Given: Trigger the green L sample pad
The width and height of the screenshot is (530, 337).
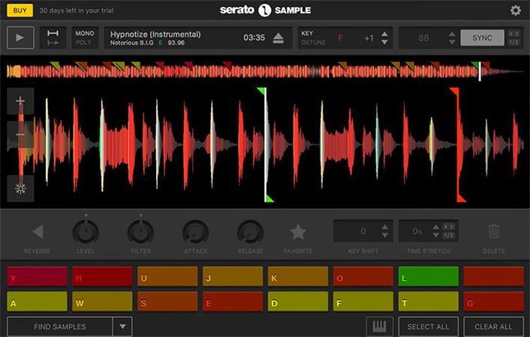Looking at the screenshot, I should [428, 277].
